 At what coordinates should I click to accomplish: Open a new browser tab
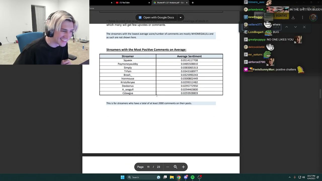(193, 3)
